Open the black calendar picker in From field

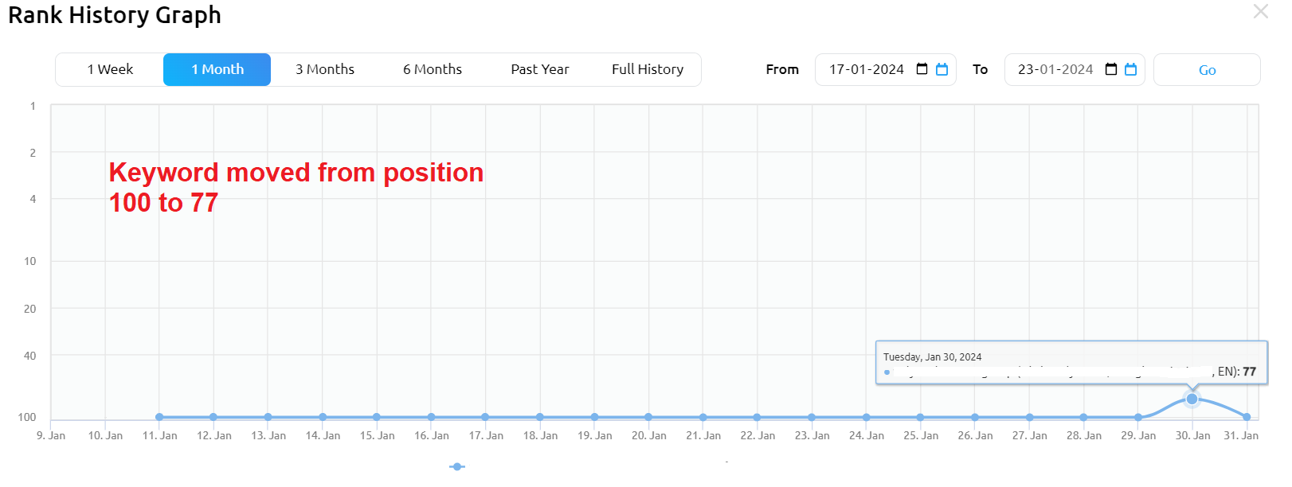922,69
